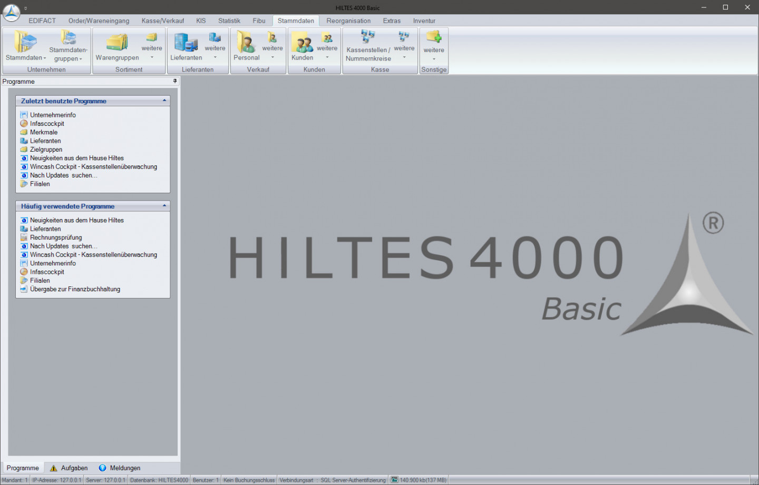759x485 pixels.
Task: Switch to Order/Wareneingang ribbon tab
Action: (x=99, y=21)
